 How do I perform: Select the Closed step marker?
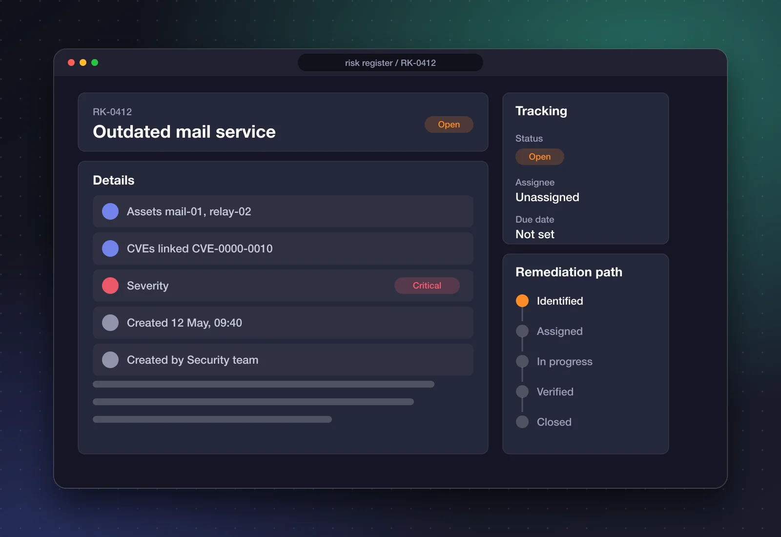(x=522, y=422)
